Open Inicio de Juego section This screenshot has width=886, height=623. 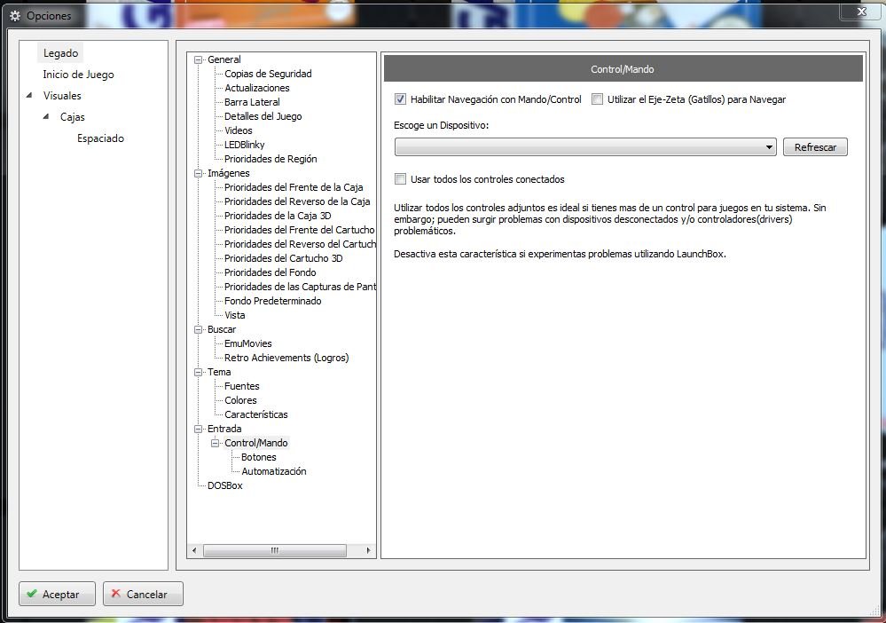(x=78, y=75)
